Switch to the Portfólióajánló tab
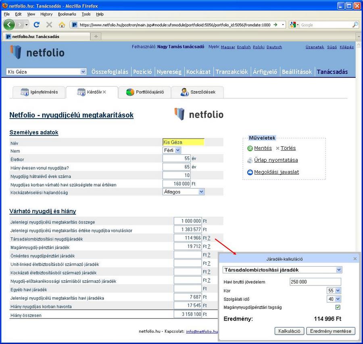Viewport: 363px width, 344px height. point(145,92)
